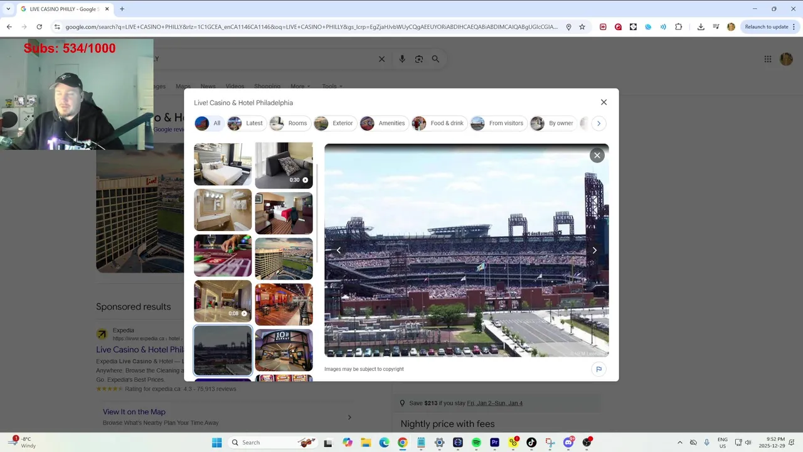Select the By owner photo category

(x=553, y=123)
